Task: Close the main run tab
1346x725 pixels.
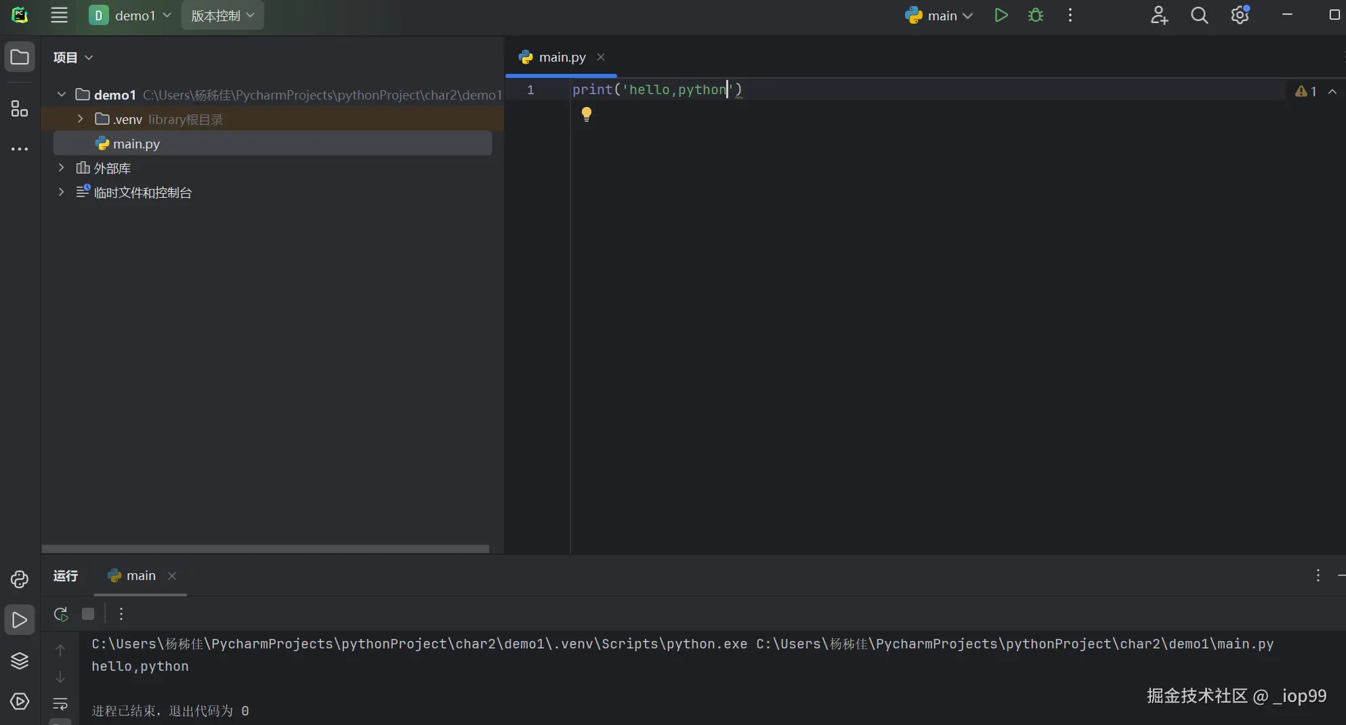Action: pyautogui.click(x=172, y=576)
